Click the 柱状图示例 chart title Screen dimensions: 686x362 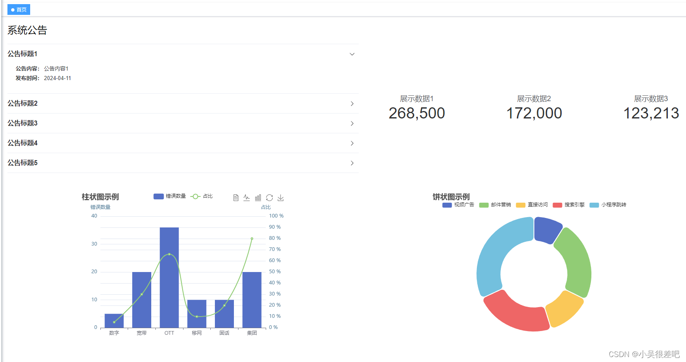point(100,197)
